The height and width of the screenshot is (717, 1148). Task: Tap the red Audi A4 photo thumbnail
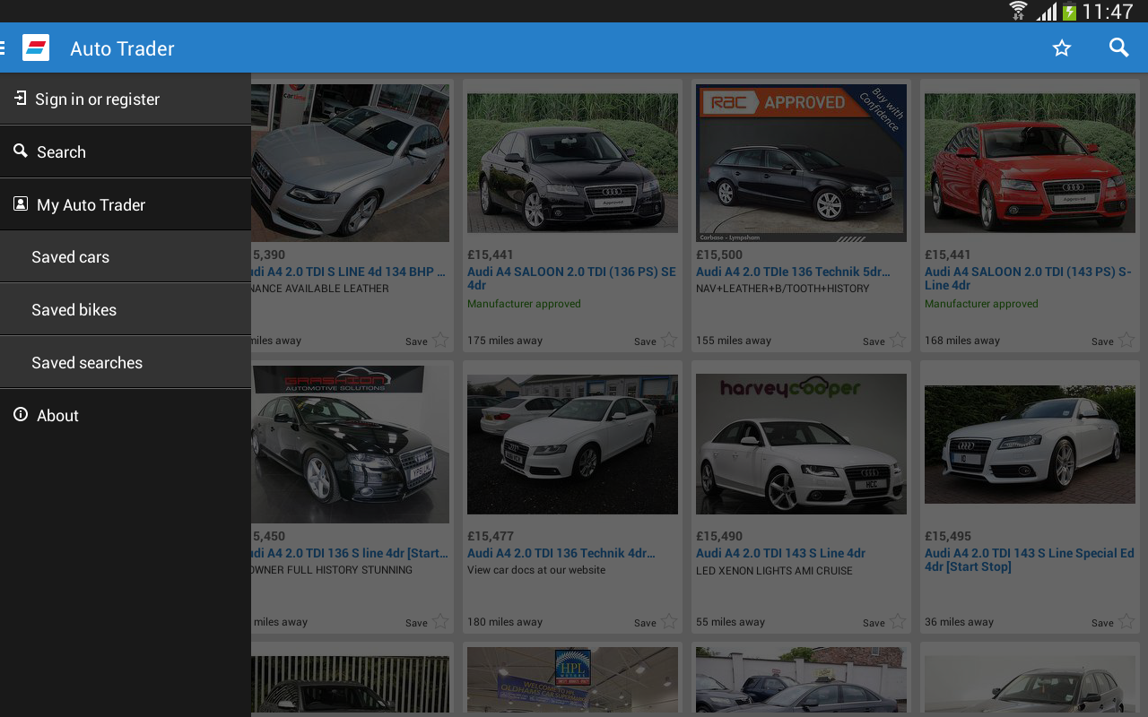pyautogui.click(x=1029, y=162)
